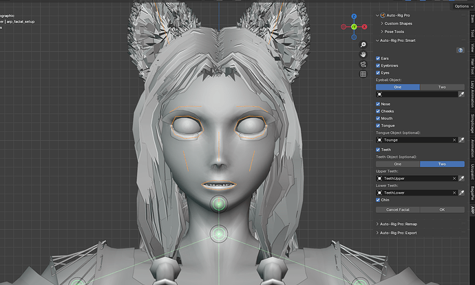475x285 pixels.
Task: Select Two for Eyeball Object
Action: point(442,87)
